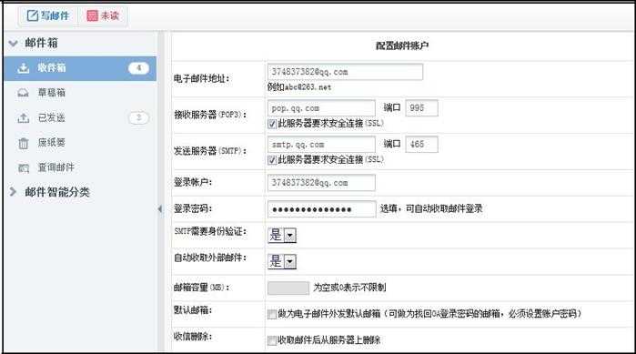Click the SMTP port field 465
This screenshot has width=636, height=354.
(x=422, y=145)
